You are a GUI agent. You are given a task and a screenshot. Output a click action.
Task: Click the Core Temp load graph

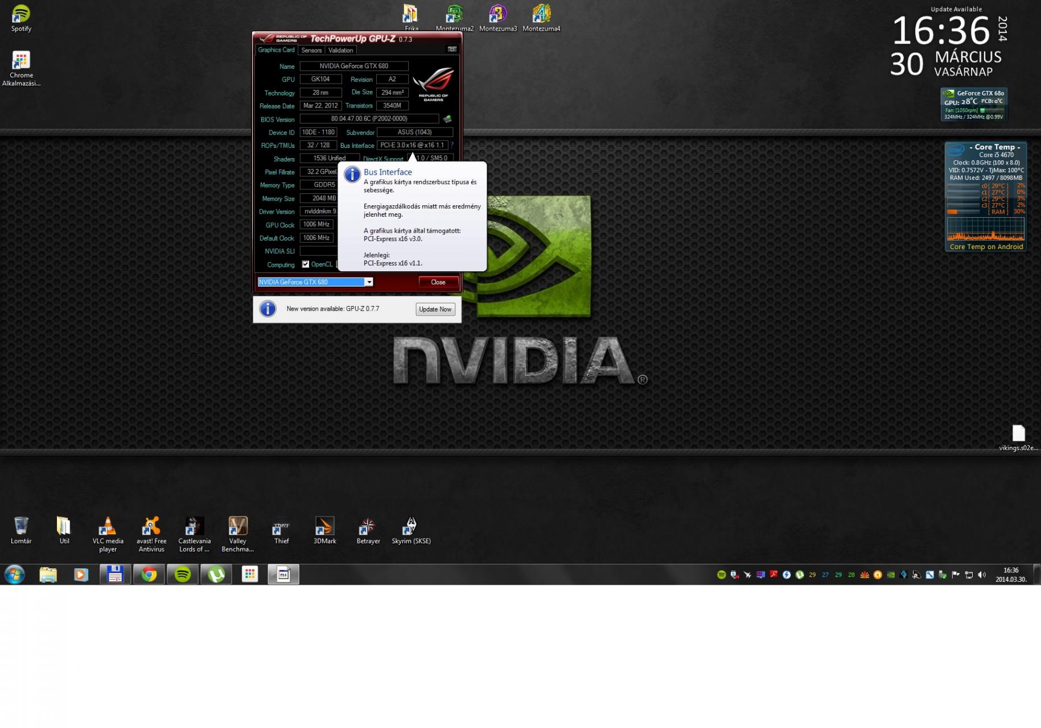(985, 228)
